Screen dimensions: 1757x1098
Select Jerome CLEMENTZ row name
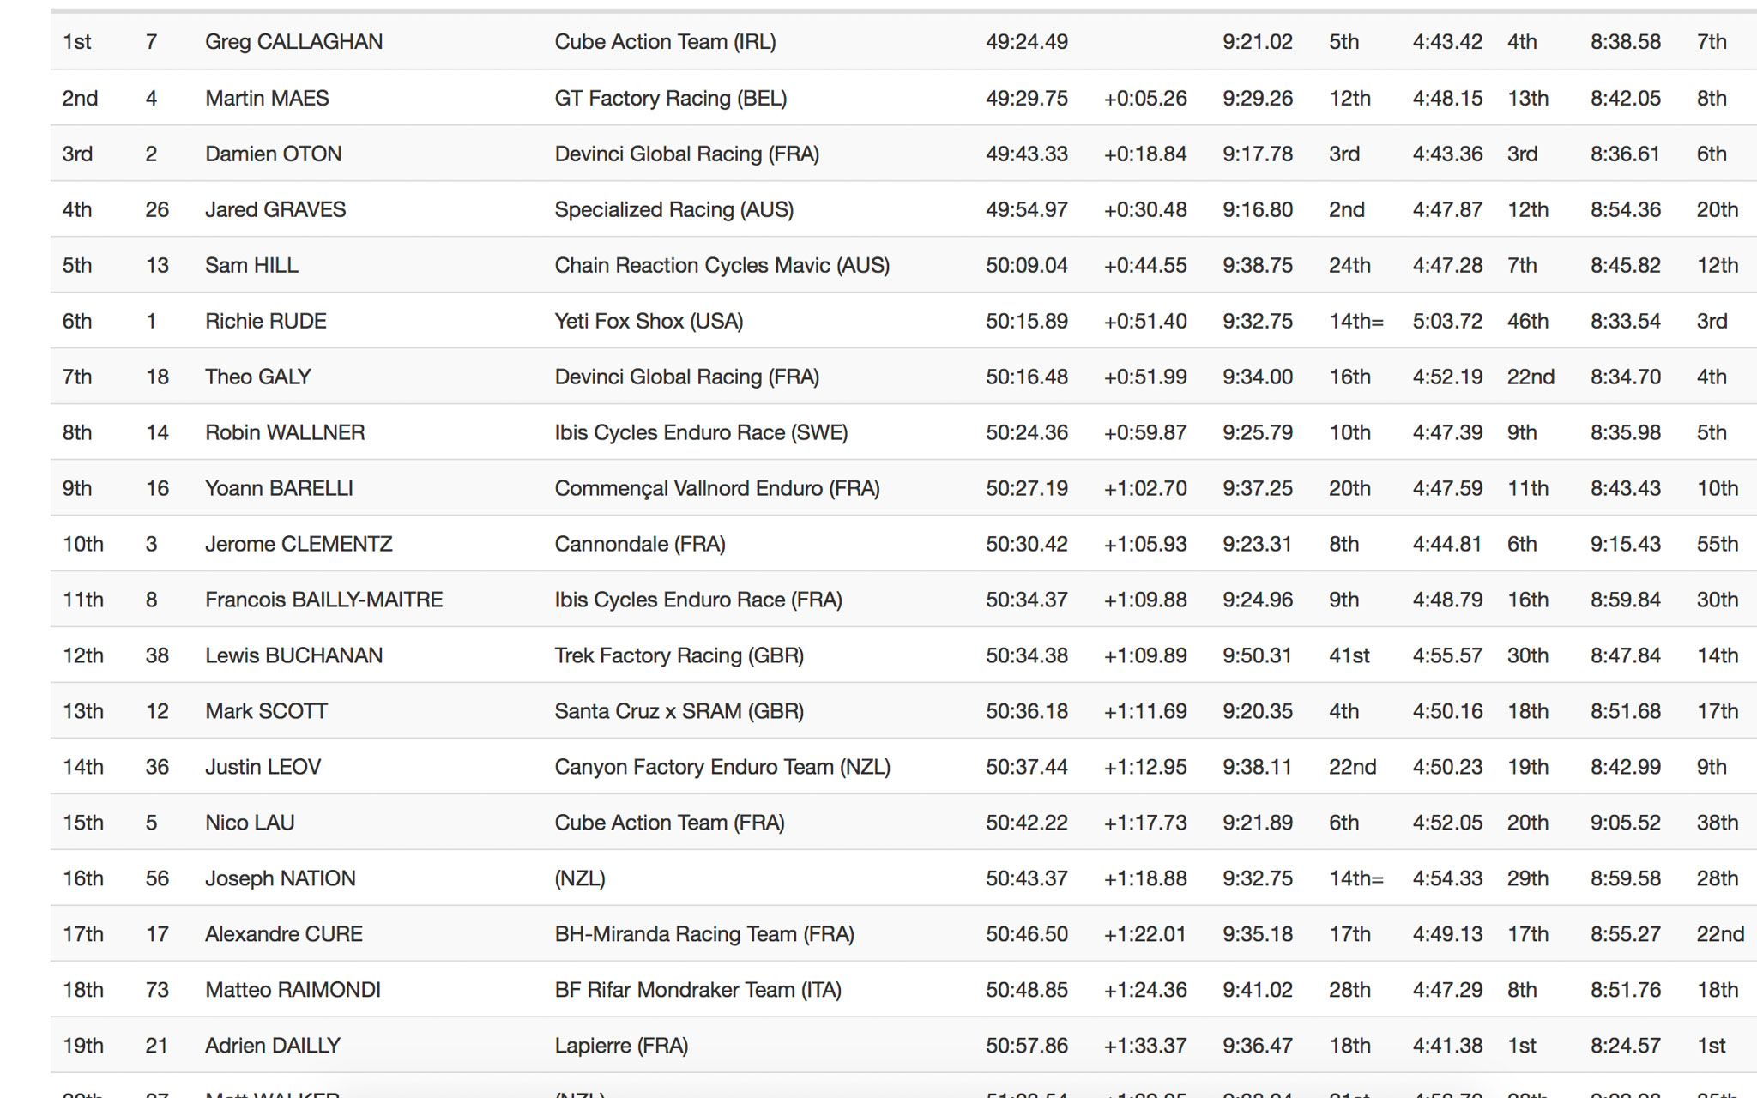click(x=299, y=544)
